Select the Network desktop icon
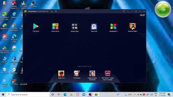 [14, 15]
